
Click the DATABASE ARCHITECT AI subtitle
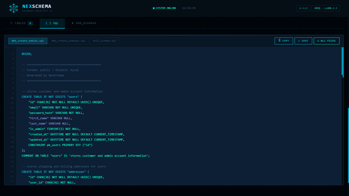[37, 11]
